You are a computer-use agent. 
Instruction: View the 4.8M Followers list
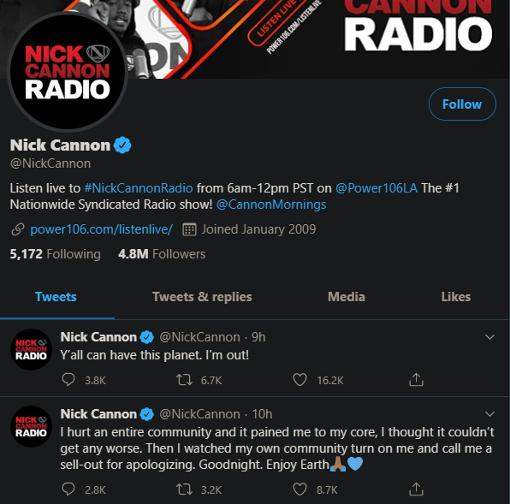pos(162,254)
